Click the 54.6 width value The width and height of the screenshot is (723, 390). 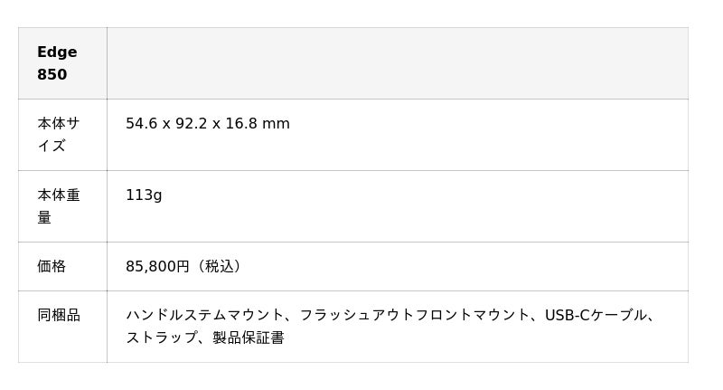coord(141,124)
